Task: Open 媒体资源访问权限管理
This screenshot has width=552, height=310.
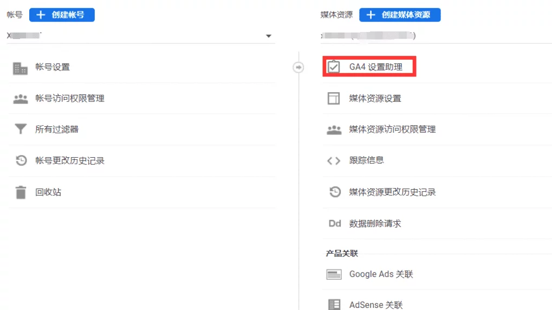Action: click(x=392, y=130)
